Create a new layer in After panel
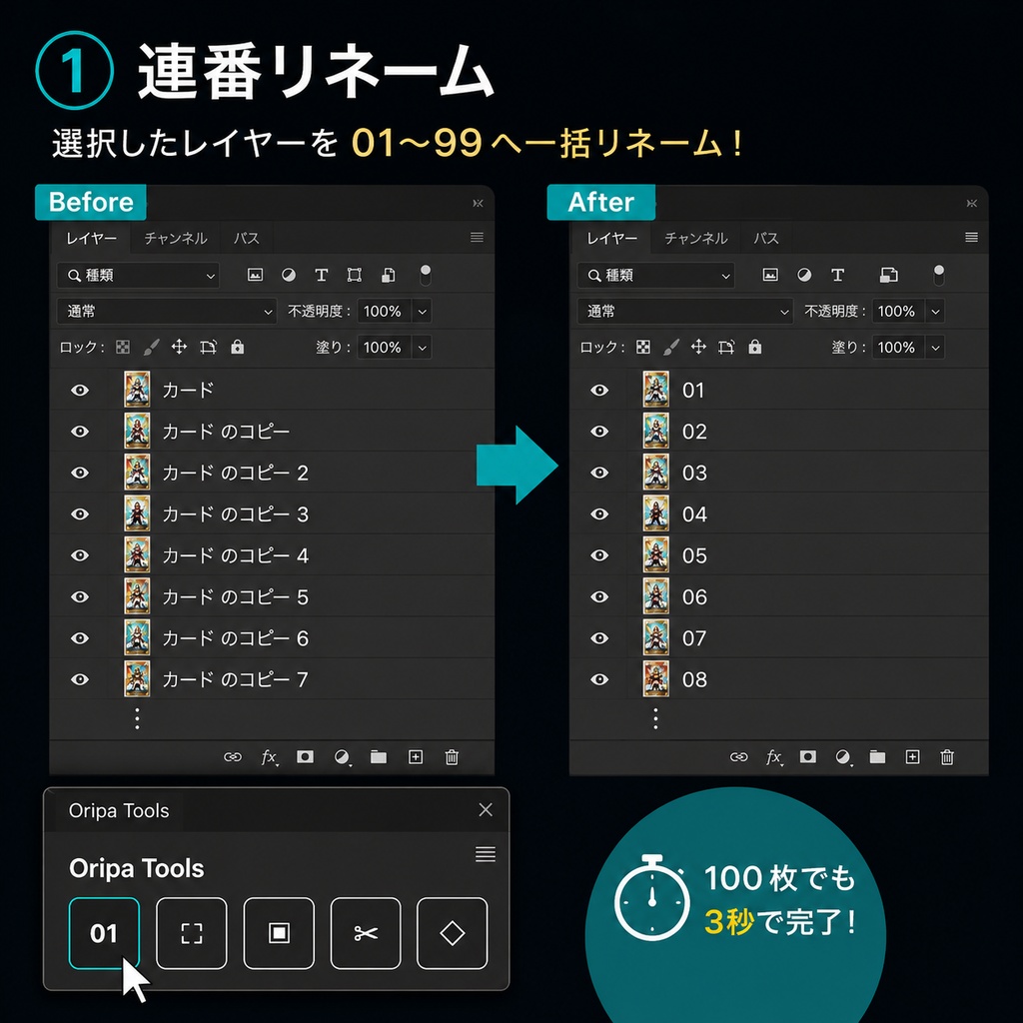Viewport: 1023px width, 1023px height. pos(913,757)
